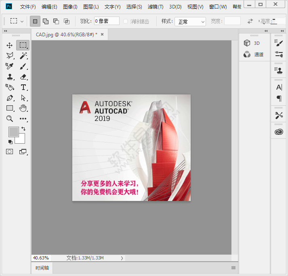
Task: Open the timeline panel options menu
Action: [233, 268]
